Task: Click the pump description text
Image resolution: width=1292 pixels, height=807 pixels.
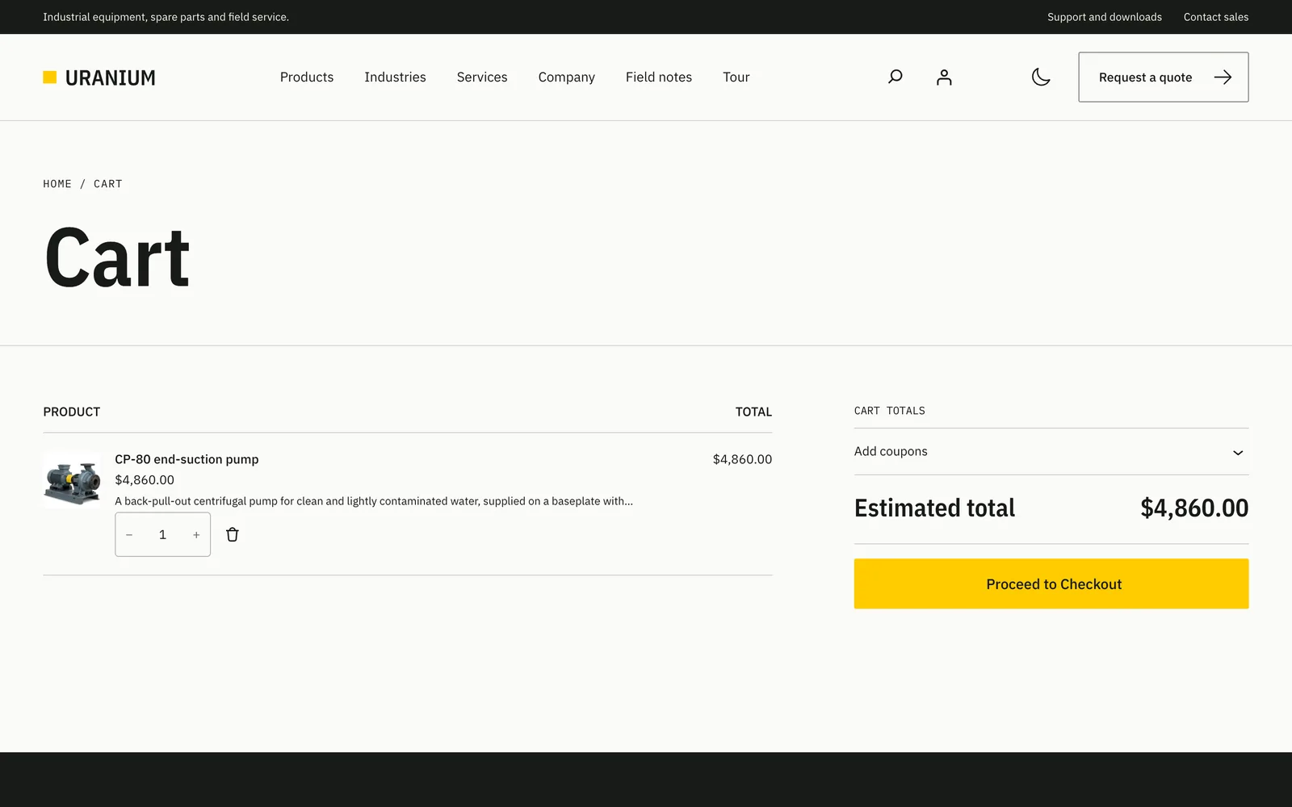Action: click(x=374, y=501)
